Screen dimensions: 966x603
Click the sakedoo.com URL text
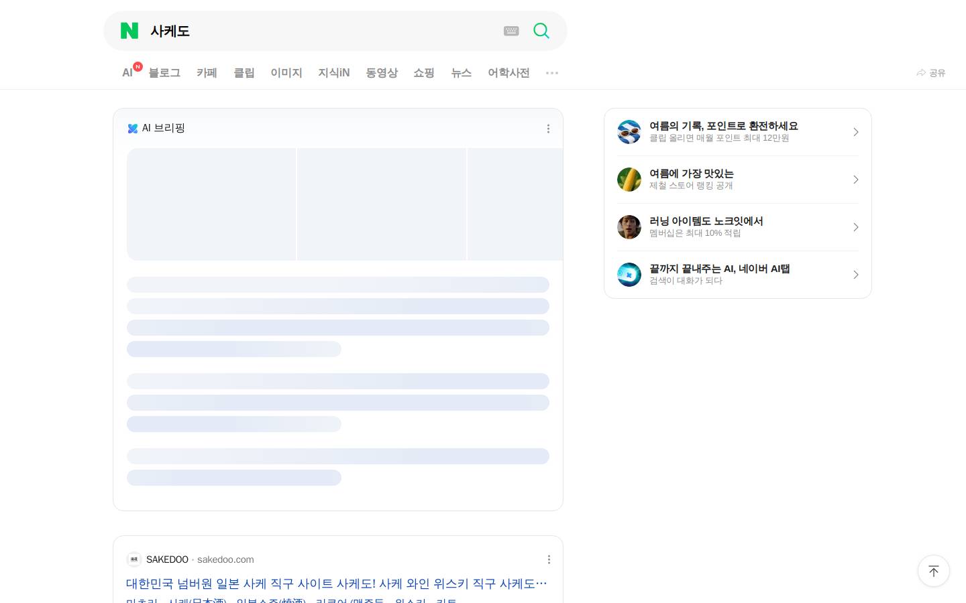coord(225,559)
